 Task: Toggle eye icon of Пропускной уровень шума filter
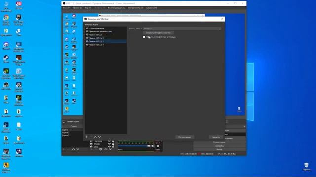[87, 31]
